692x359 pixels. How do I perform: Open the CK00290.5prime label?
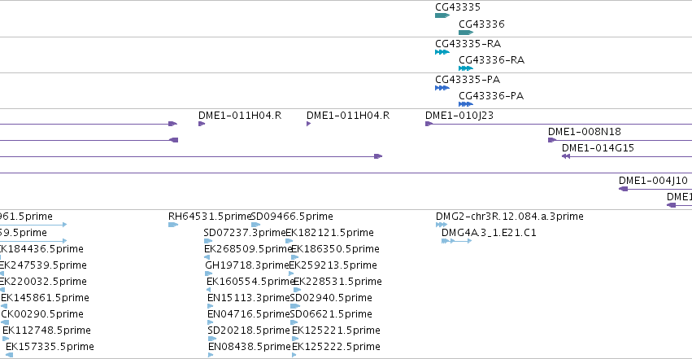(x=42, y=314)
